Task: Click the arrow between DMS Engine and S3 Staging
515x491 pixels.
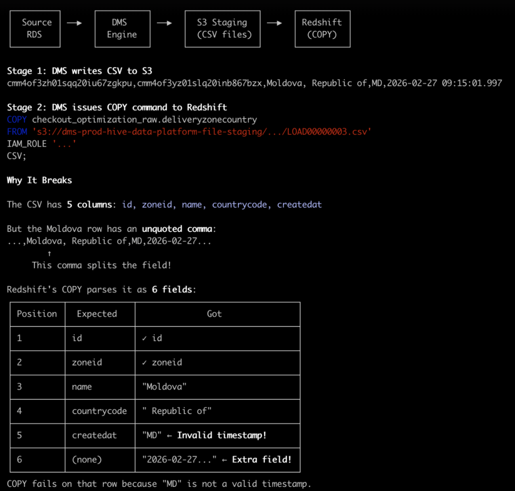Action: (x=164, y=23)
